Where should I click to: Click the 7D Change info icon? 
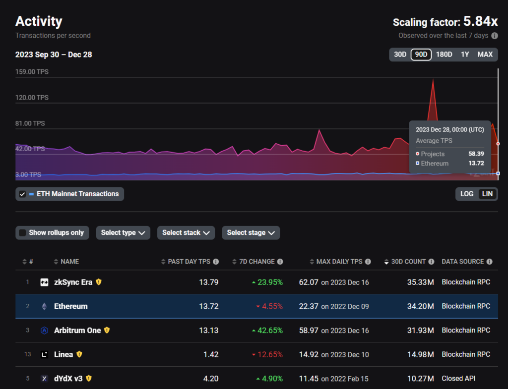coord(280,262)
